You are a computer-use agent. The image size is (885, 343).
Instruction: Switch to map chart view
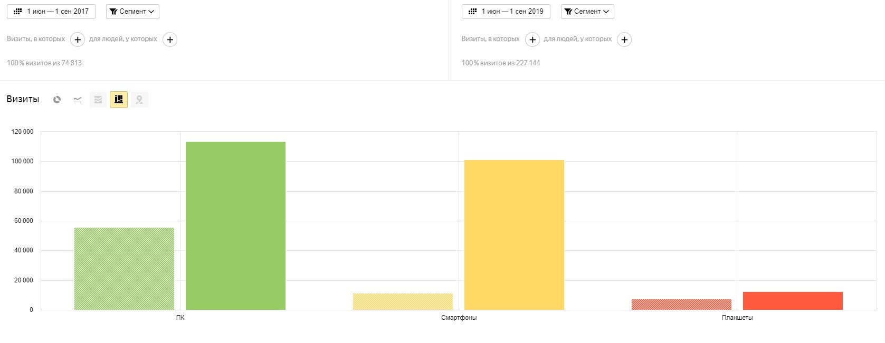(x=139, y=100)
